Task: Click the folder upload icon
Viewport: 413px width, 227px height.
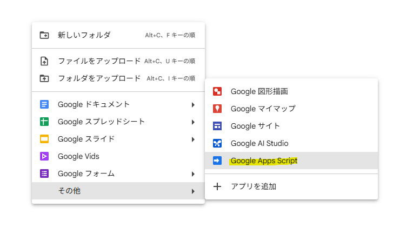Action: click(44, 78)
